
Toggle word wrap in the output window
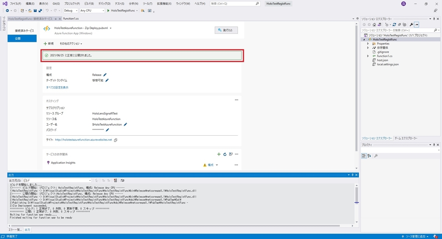(x=122, y=181)
